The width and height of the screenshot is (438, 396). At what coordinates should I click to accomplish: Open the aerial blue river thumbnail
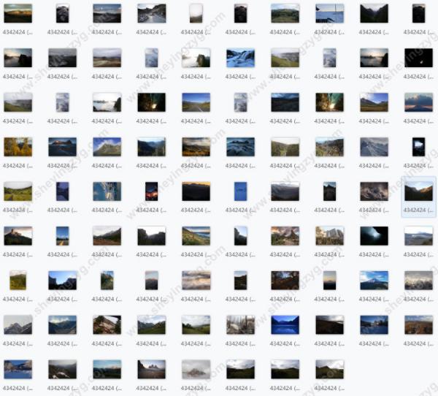107,191
